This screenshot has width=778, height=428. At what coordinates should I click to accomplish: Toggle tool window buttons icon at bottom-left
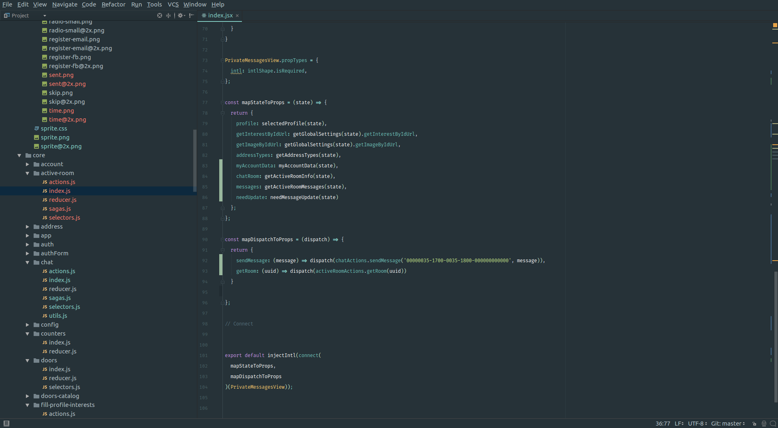click(x=6, y=424)
